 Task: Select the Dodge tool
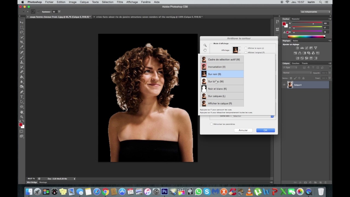click(22, 87)
